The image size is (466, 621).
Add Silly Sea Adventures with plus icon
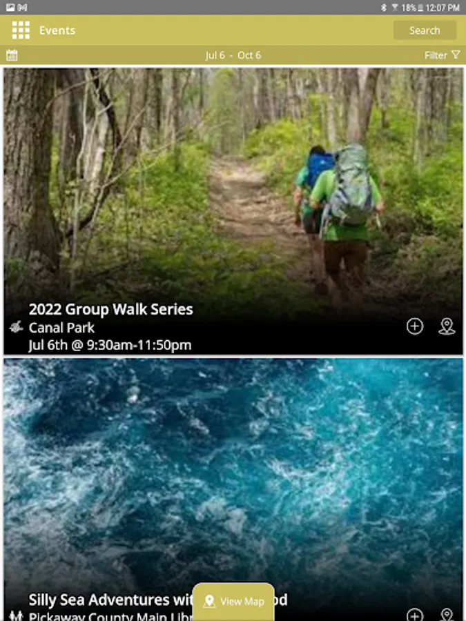click(x=415, y=615)
